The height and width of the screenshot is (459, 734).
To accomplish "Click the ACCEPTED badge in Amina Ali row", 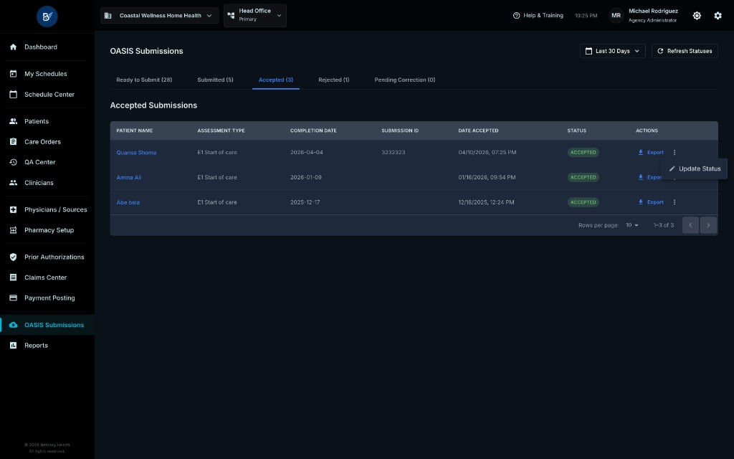I will (583, 178).
